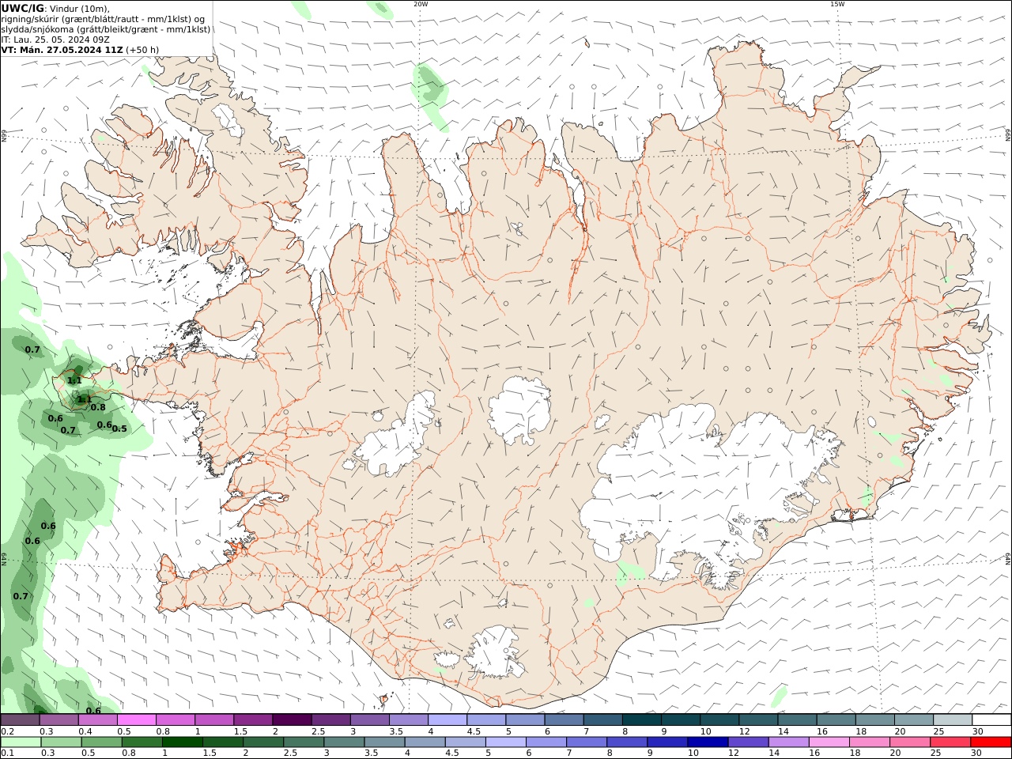Click the bright red 30 swatch in rain legend

(990, 742)
